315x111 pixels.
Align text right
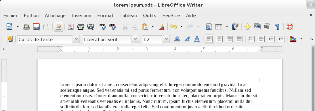click(229, 39)
